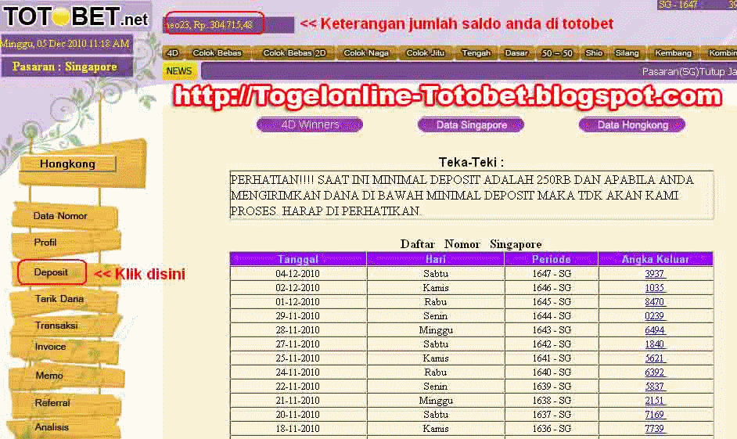Choose the Silang menu item
This screenshot has width=737, height=439.
(x=627, y=52)
